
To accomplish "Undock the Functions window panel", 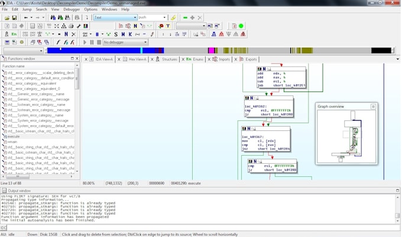I will tap(72, 58).
